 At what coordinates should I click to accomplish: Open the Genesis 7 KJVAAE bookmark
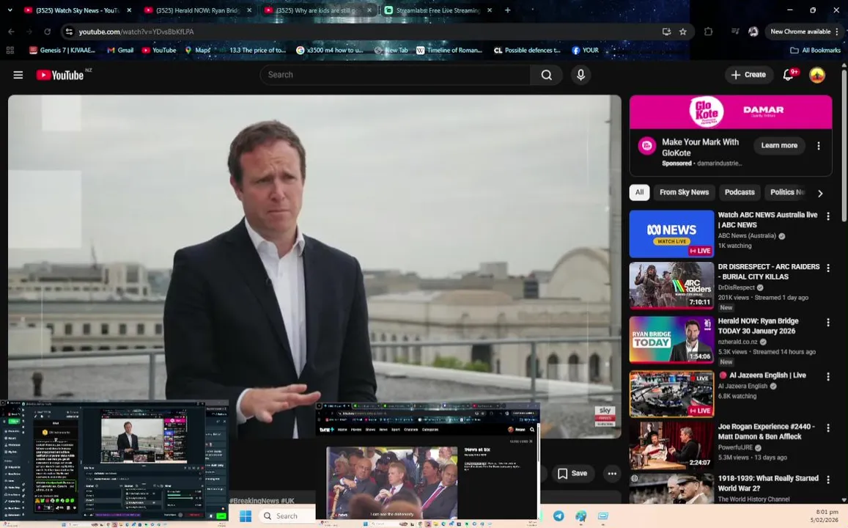pyautogui.click(x=62, y=51)
